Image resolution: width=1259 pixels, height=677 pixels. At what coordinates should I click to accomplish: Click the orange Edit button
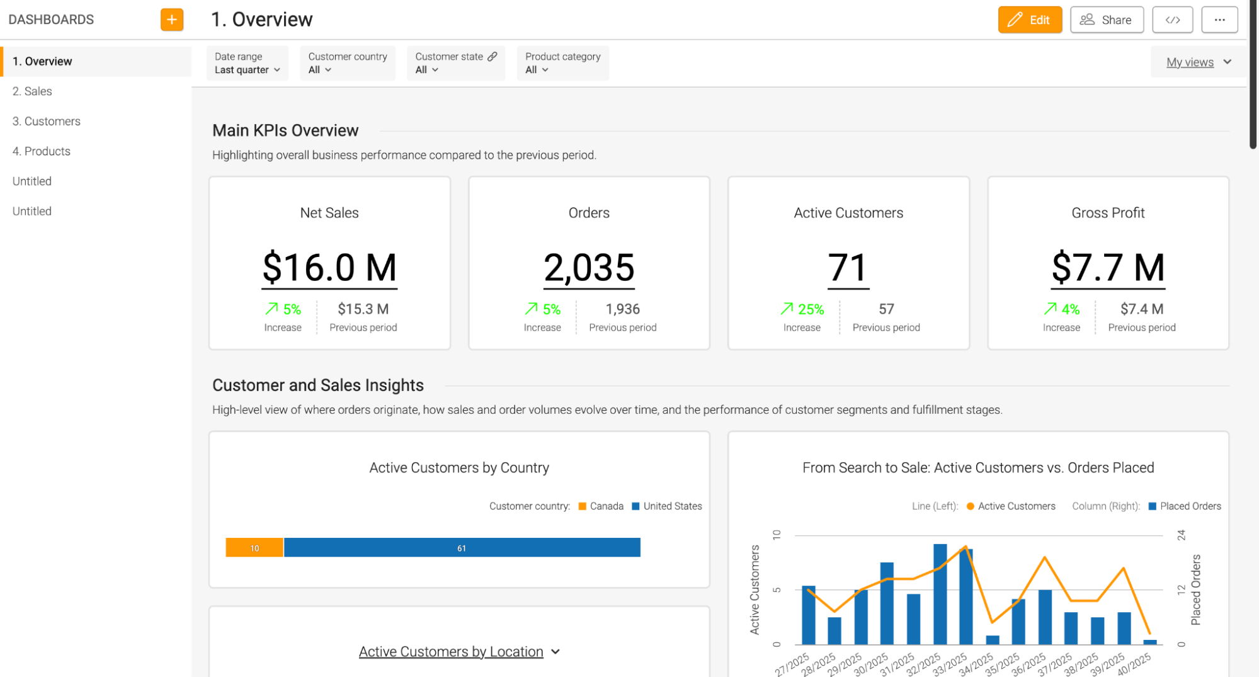click(x=1030, y=20)
